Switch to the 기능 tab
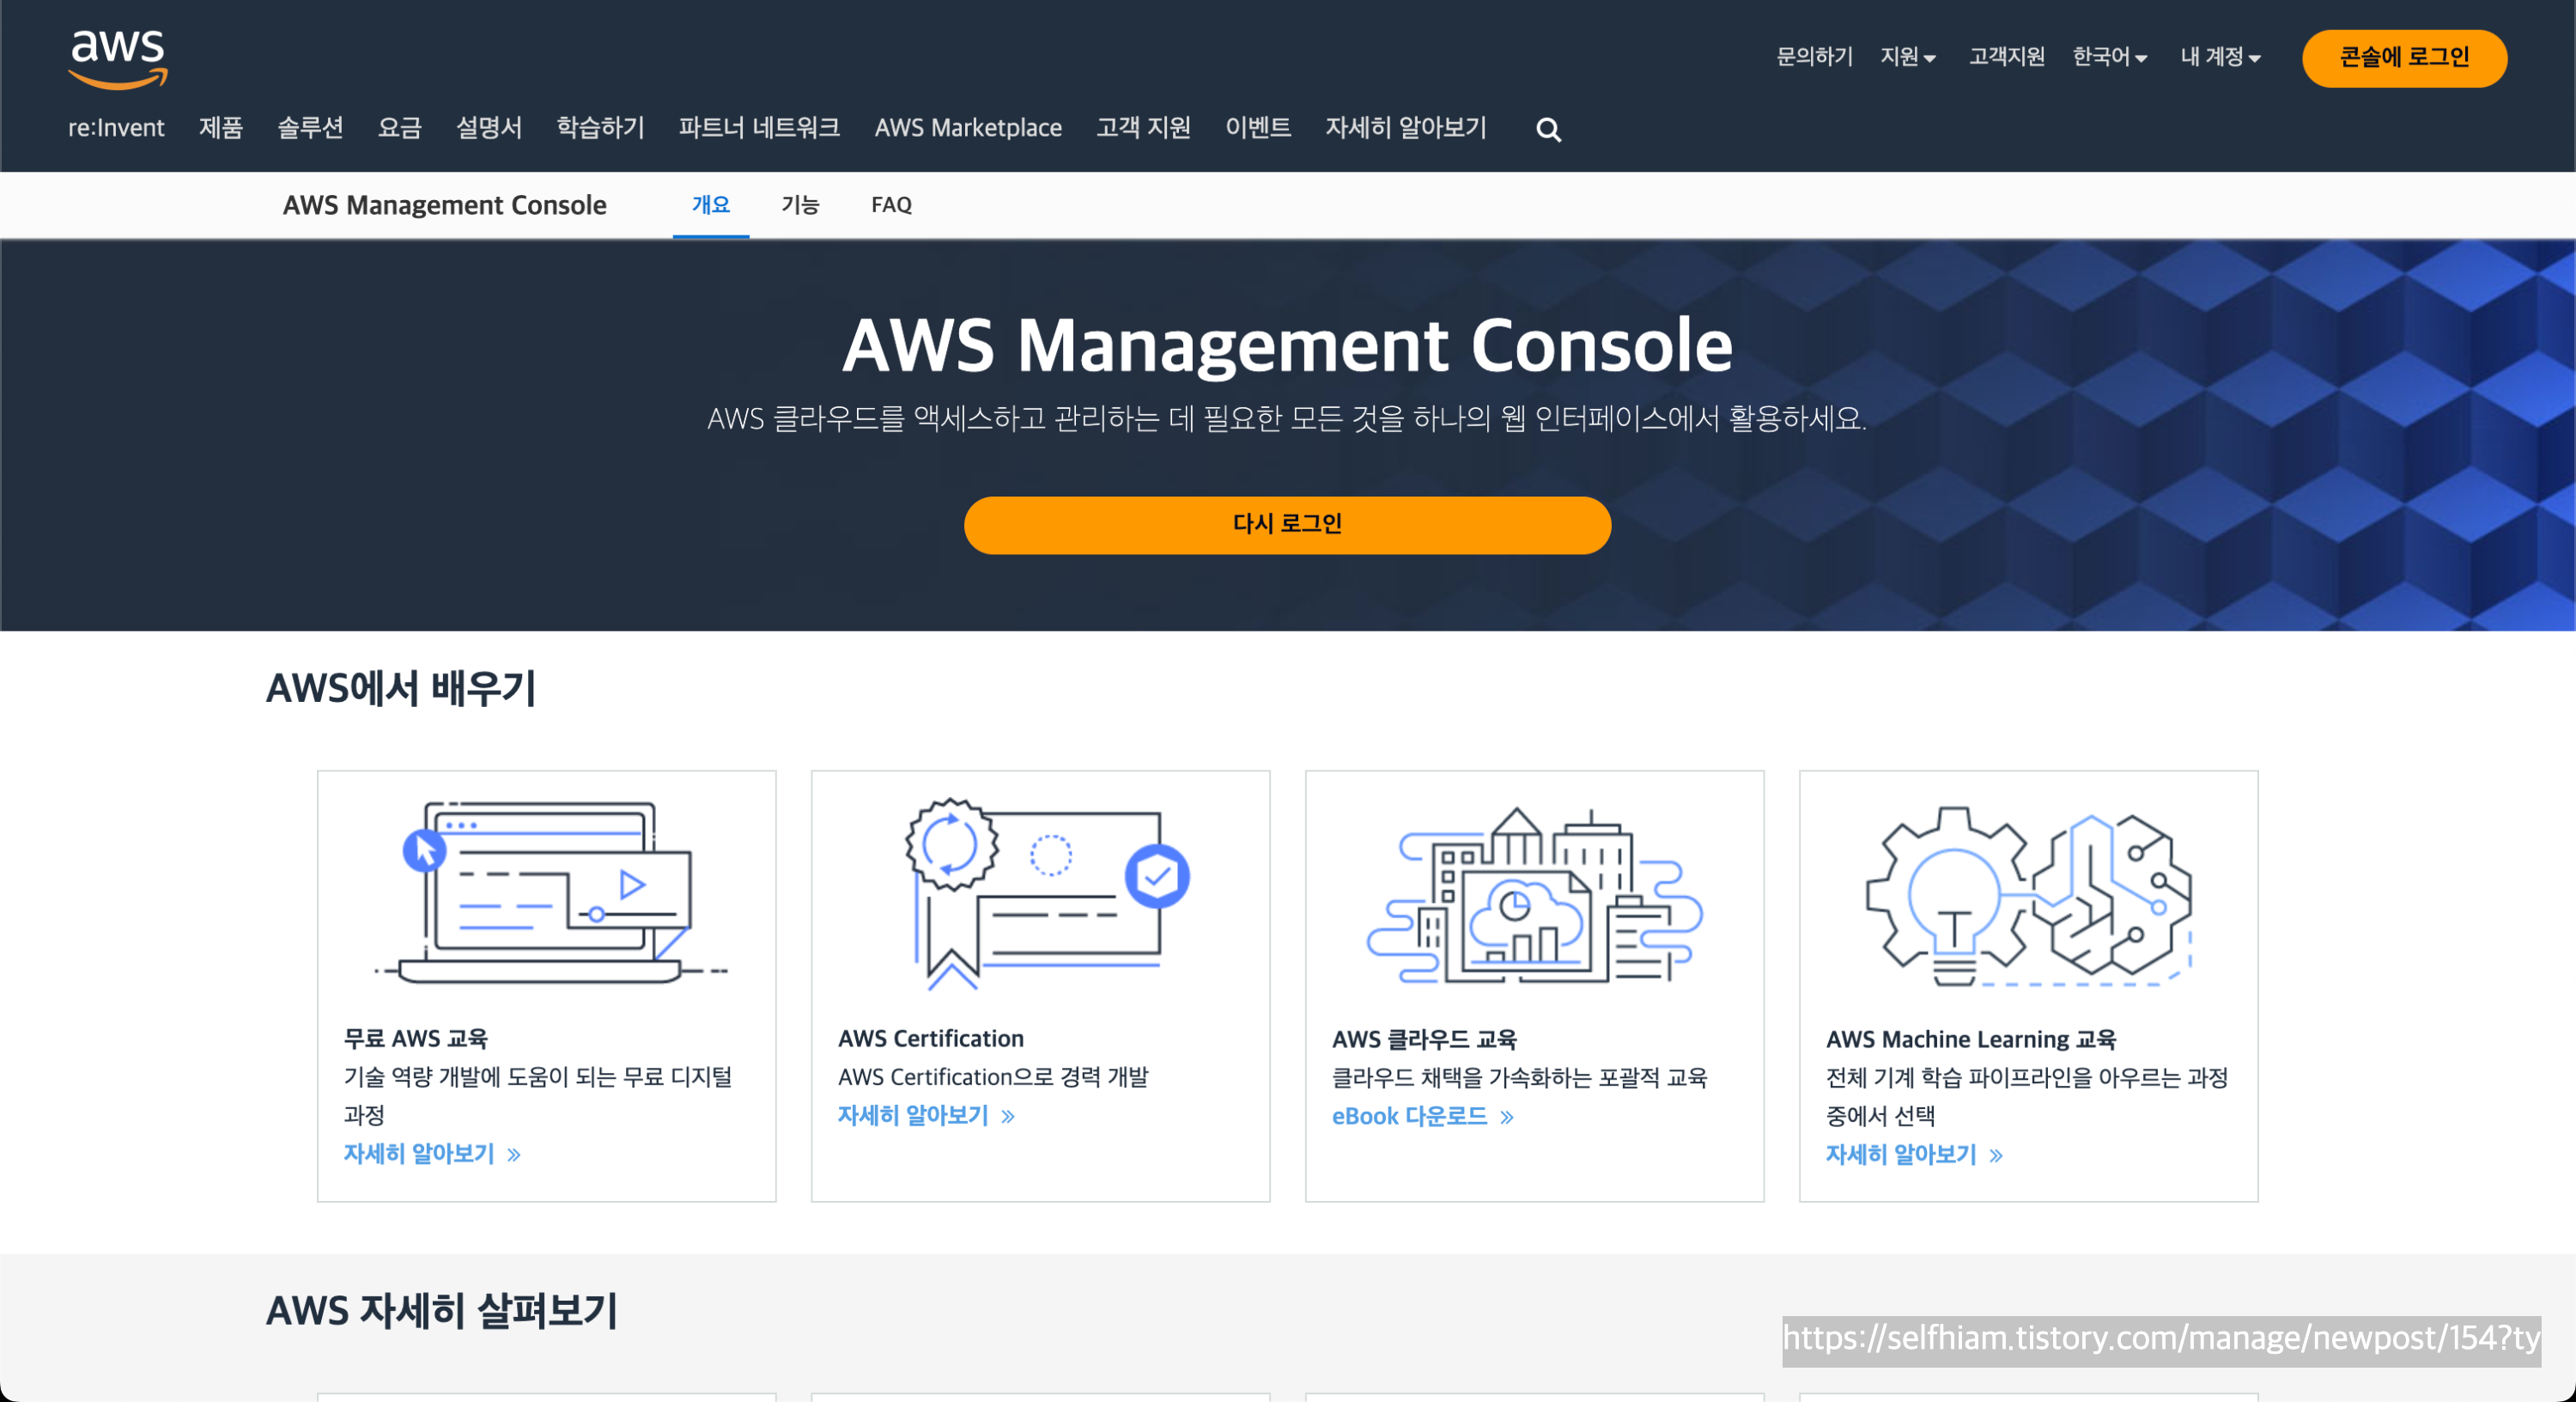This screenshot has height=1402, width=2576. 800,205
